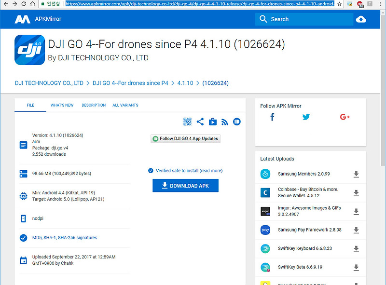Bookmark this page with star icon
The image size is (386, 285).
click(x=339, y=4)
